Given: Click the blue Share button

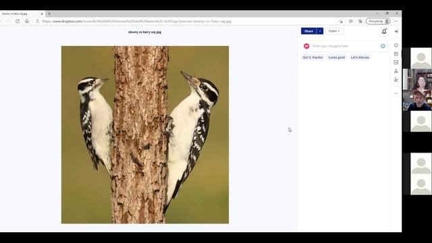Looking at the screenshot, I should point(308,31).
